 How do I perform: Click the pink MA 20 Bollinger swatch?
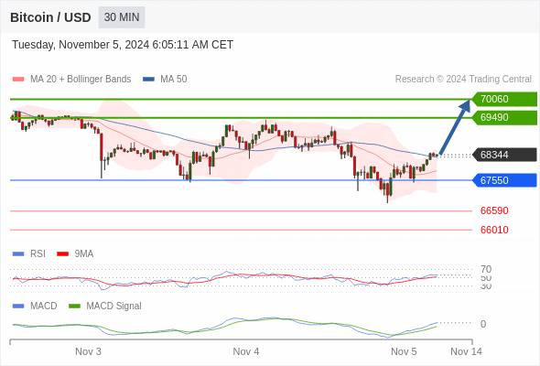[x=18, y=80]
